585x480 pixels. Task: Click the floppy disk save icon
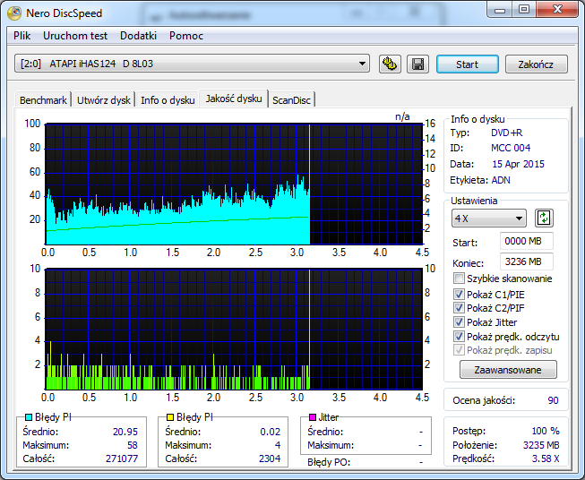pos(417,64)
